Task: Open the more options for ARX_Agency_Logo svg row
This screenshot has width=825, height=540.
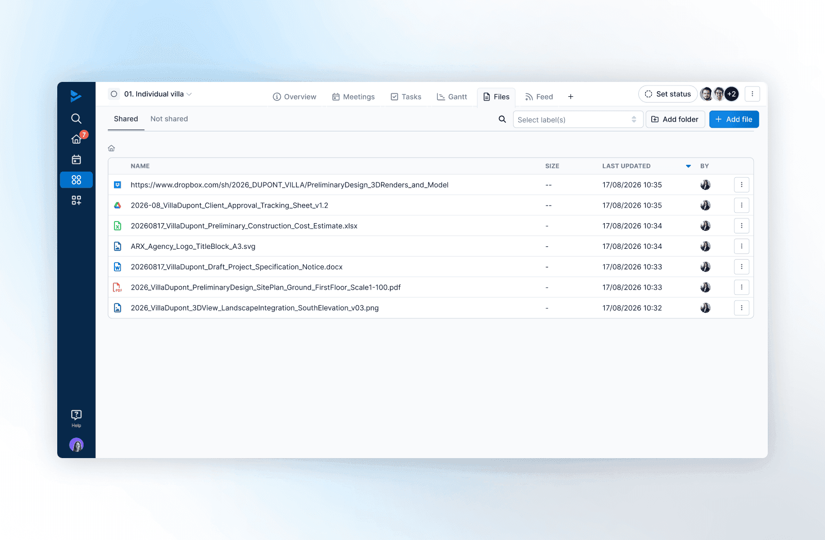Action: point(741,246)
